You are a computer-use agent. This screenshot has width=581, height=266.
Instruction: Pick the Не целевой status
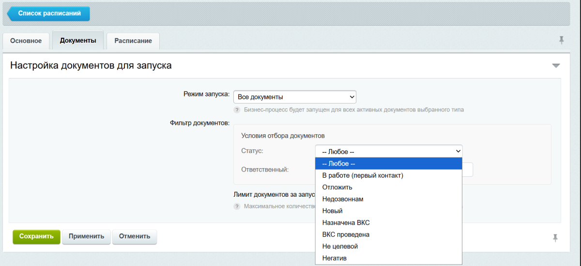(389, 247)
